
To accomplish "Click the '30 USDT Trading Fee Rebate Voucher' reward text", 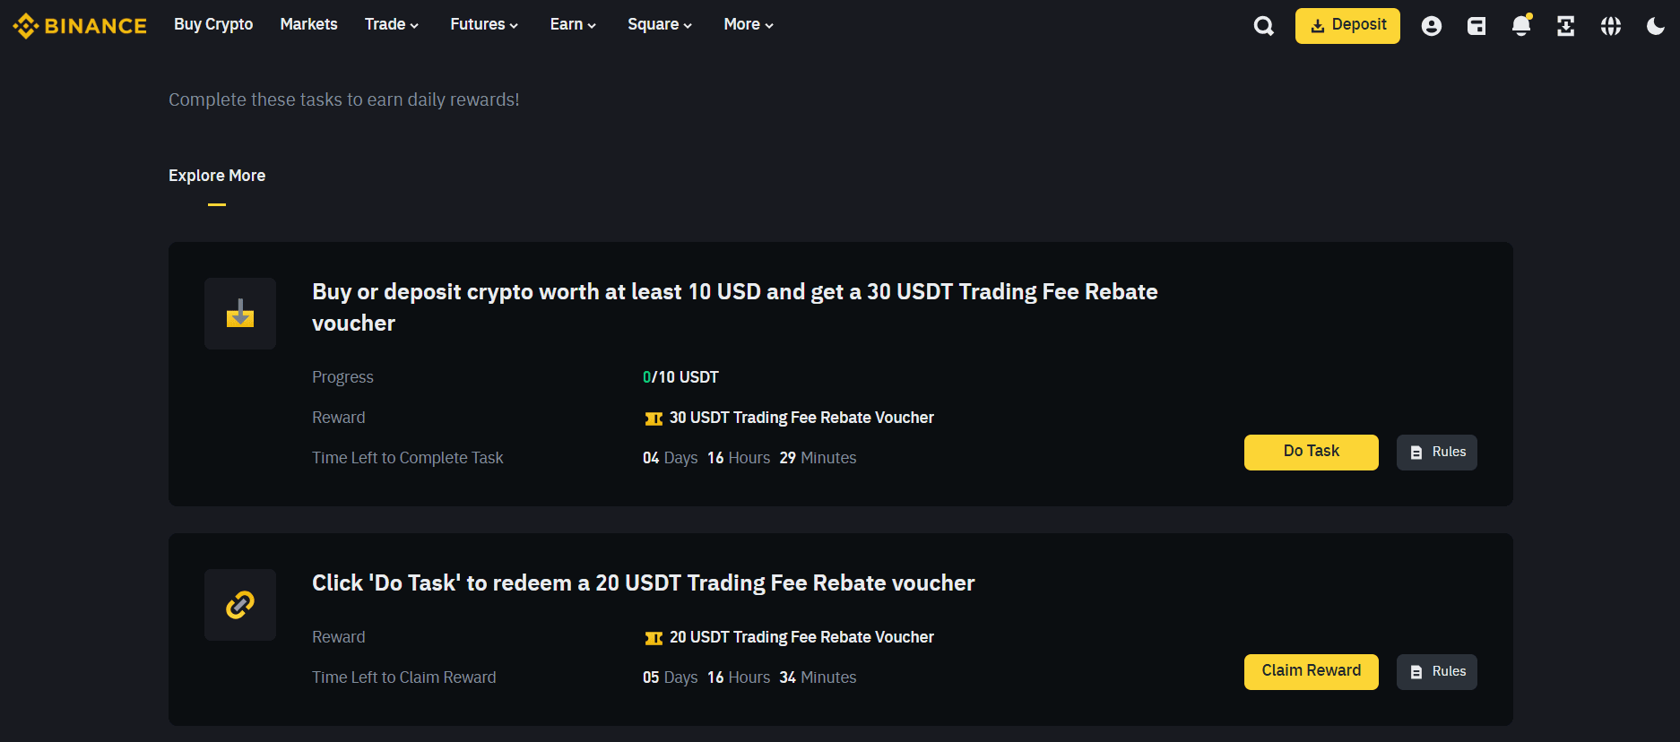I will 801,418.
